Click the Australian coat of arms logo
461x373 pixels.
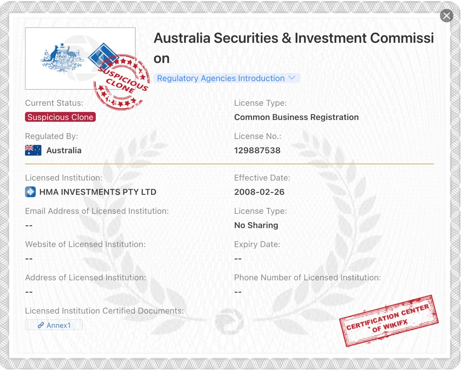pyautogui.click(x=62, y=58)
